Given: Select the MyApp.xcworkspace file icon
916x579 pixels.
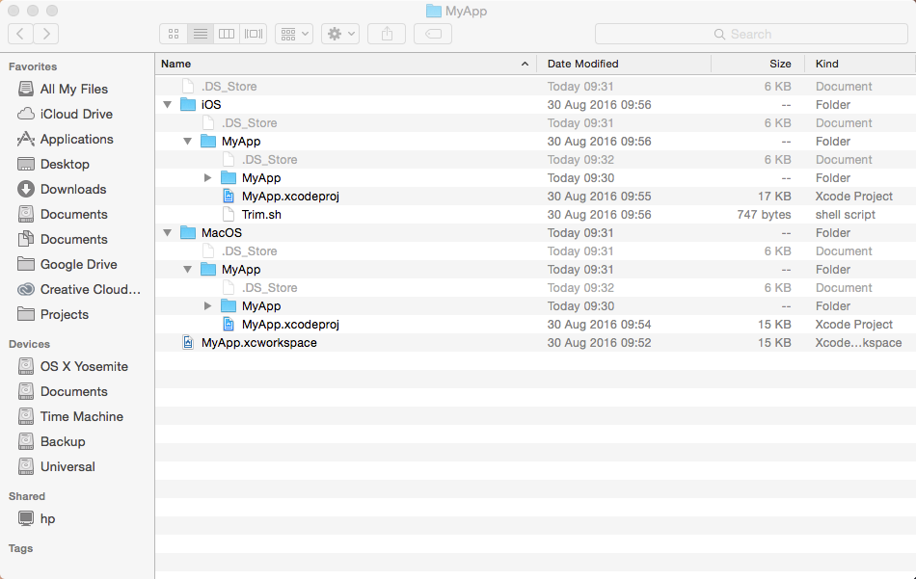Looking at the screenshot, I should (x=188, y=343).
